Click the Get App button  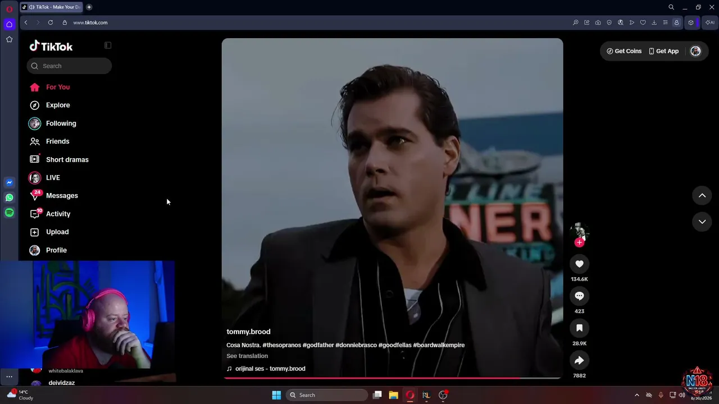tap(663, 51)
